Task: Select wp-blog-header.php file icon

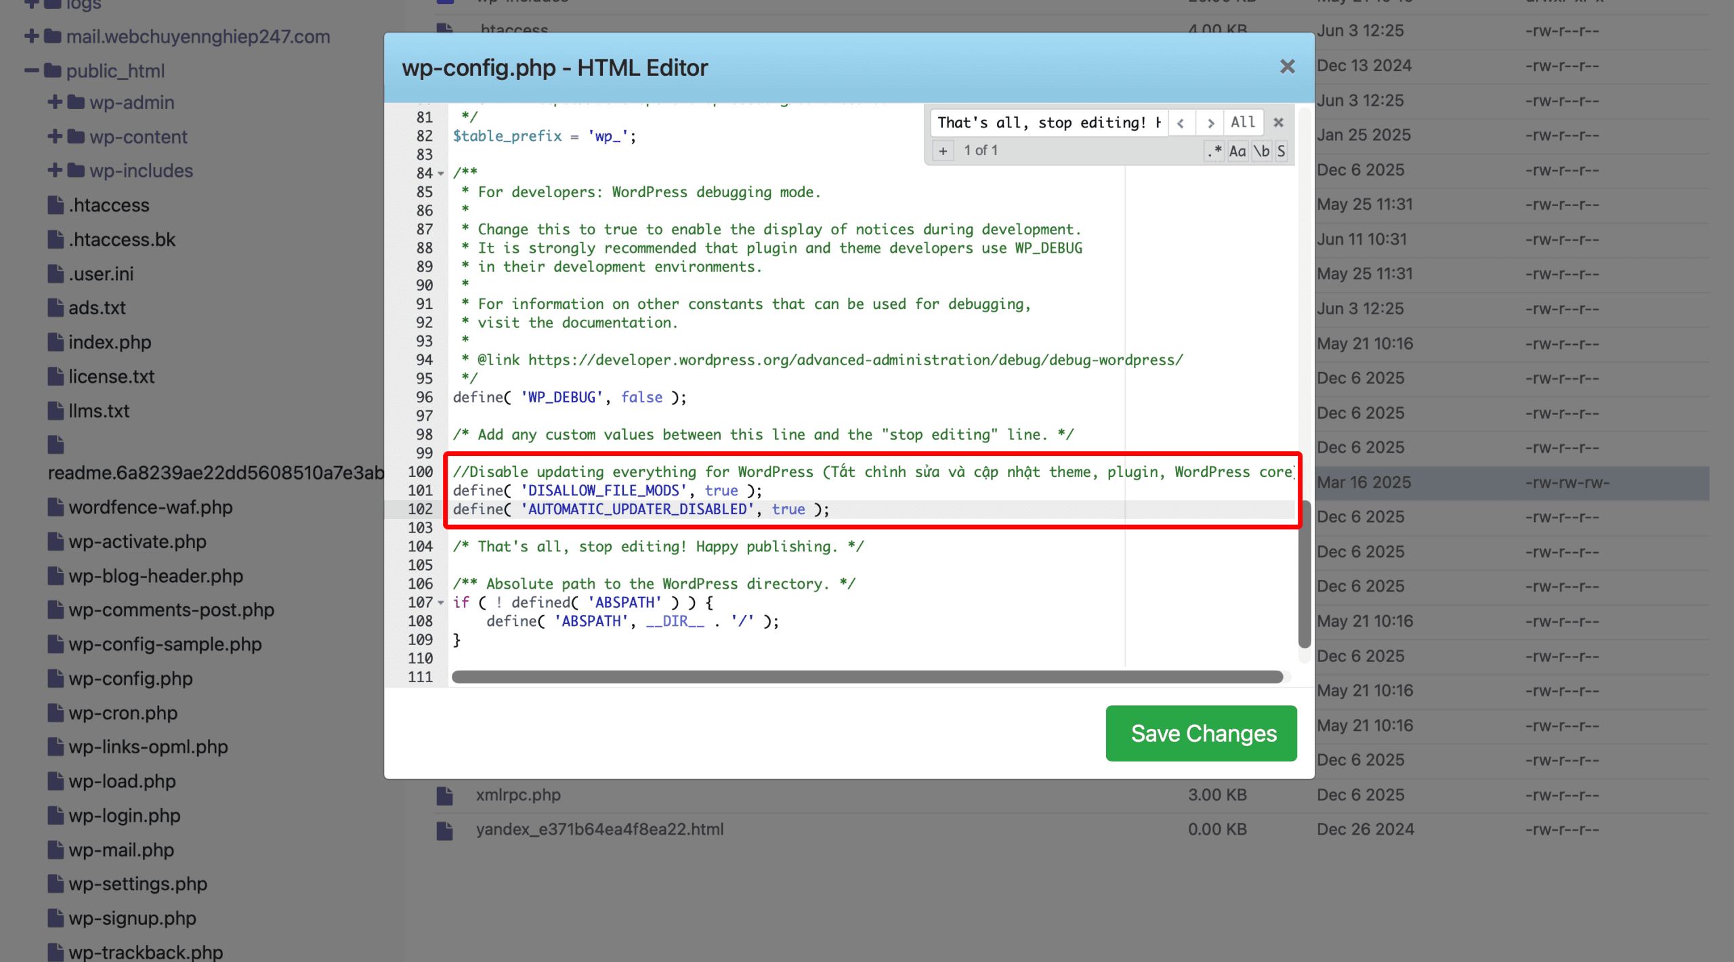Action: [56, 576]
